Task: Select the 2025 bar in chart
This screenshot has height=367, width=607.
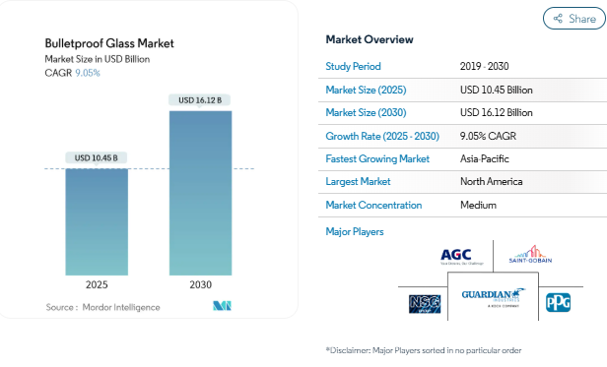Action: (x=97, y=222)
